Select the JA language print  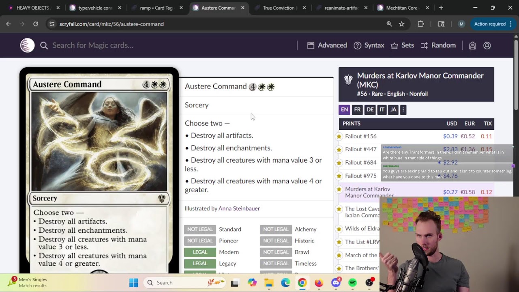[x=393, y=109]
